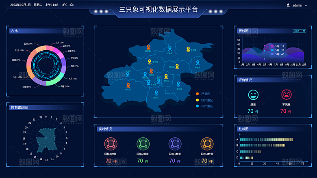Image resolution: width=317 pixels, height=178 pixels.
Task: Click the blue pin on 丰台区
Action: tap(149, 82)
